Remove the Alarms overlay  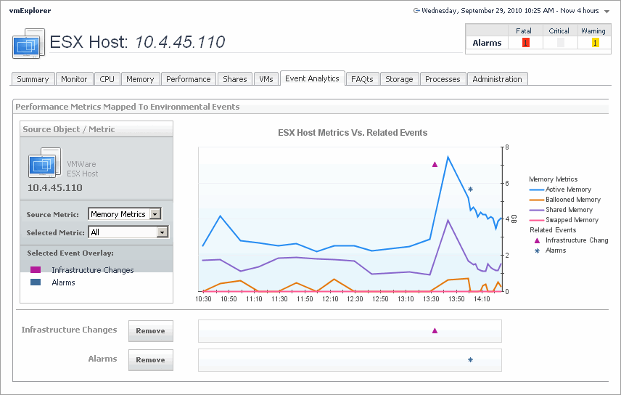[x=151, y=359]
